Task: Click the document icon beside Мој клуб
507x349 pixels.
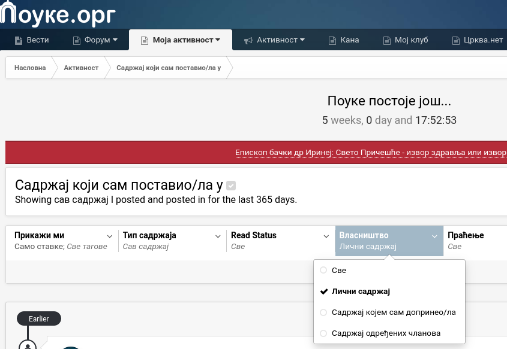Action: coord(387,40)
